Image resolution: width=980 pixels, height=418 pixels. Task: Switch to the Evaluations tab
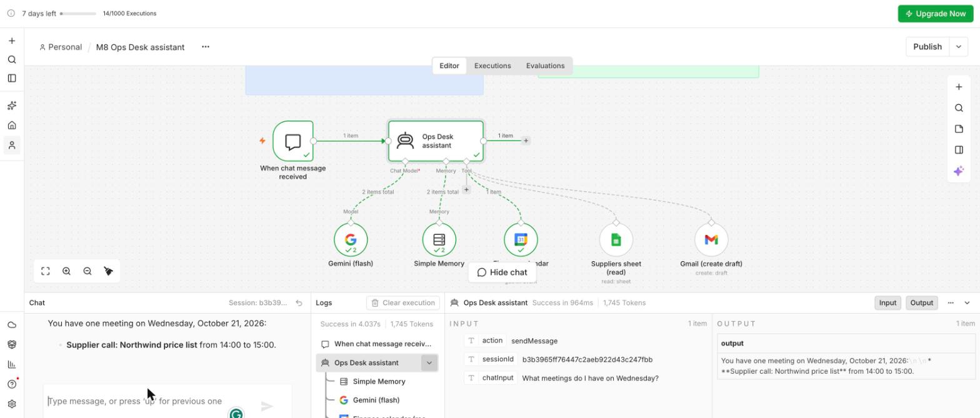point(545,66)
